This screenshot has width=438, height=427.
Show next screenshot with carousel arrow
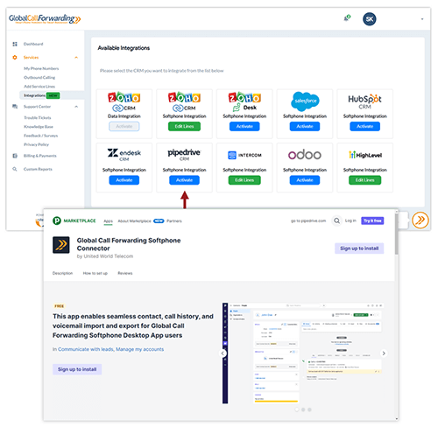(384, 353)
